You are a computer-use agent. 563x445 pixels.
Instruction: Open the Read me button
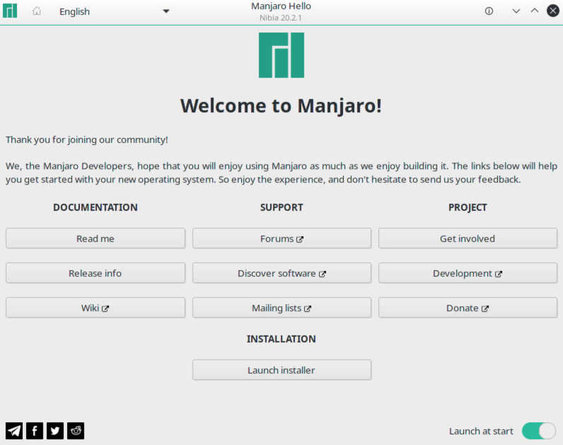(x=95, y=238)
